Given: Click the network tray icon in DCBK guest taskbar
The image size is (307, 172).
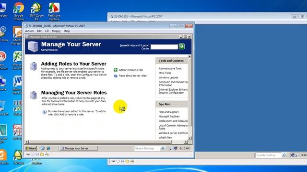Looking at the screenshot, I should 176,149.
